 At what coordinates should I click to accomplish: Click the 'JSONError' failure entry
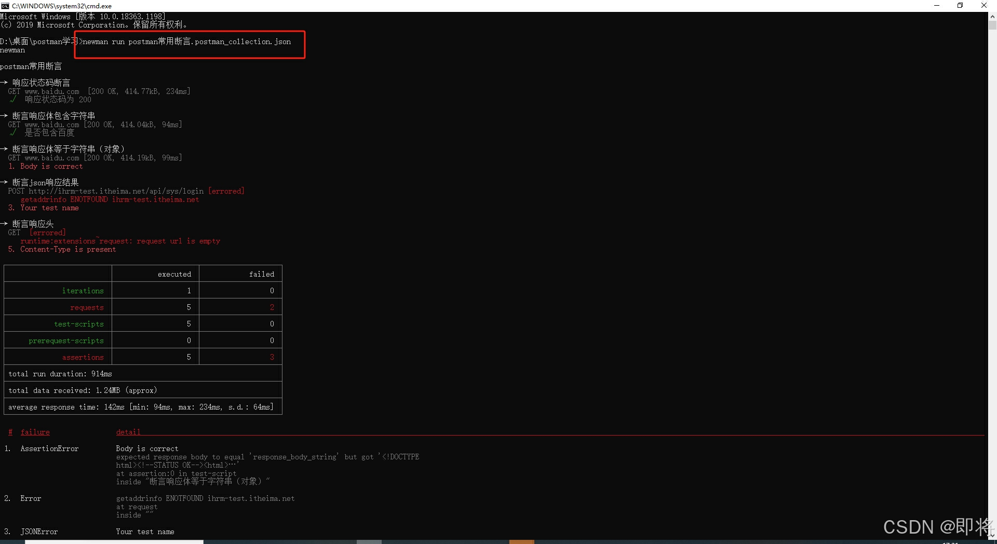pos(39,532)
